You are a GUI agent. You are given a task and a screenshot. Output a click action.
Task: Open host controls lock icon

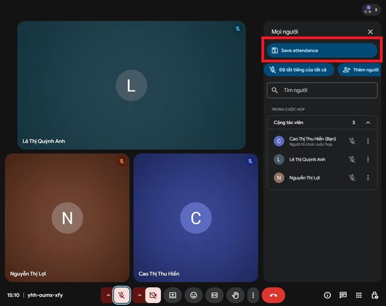click(x=374, y=295)
